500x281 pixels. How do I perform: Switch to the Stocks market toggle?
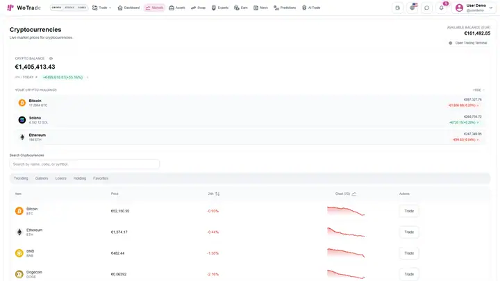pos(69,8)
